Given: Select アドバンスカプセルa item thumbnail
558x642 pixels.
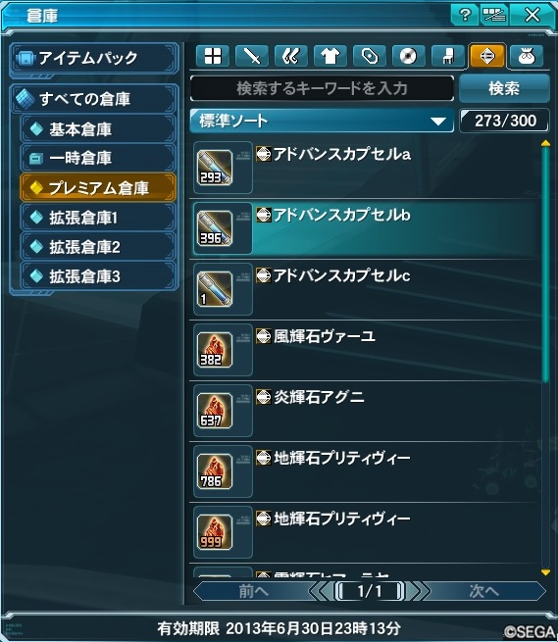Looking at the screenshot, I should tap(215, 168).
